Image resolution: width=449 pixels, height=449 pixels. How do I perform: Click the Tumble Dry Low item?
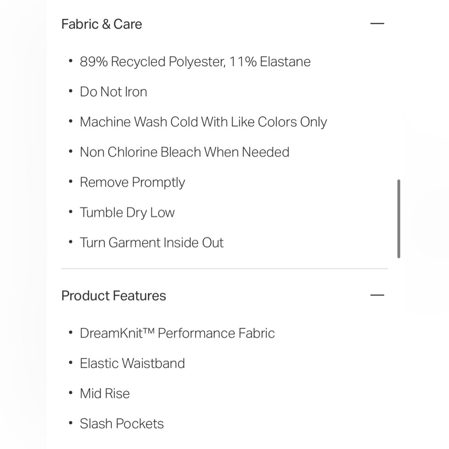127,213
